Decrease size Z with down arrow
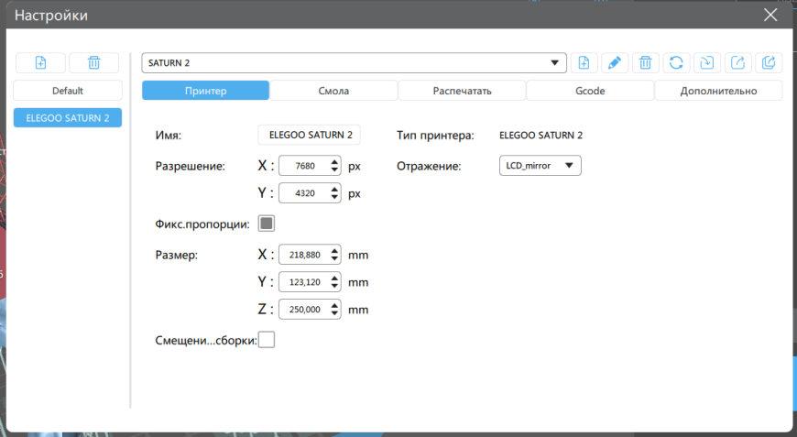 pos(334,314)
